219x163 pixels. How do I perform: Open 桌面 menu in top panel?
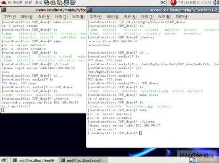(38, 2)
